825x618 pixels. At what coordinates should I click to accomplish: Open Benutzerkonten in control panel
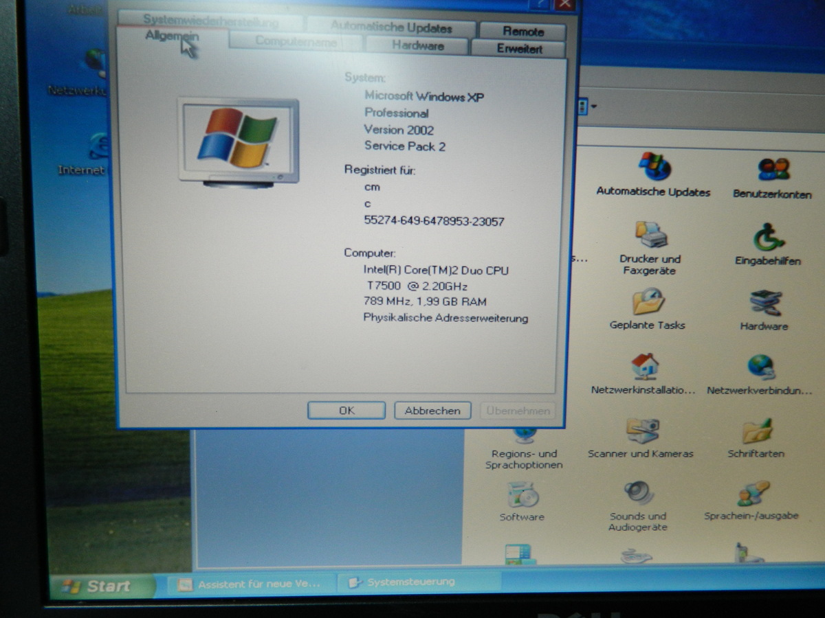(772, 169)
